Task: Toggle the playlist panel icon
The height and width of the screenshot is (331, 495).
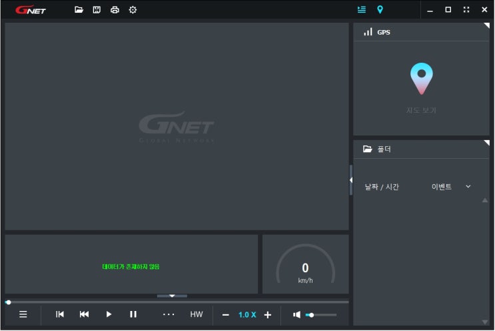Action: click(x=362, y=10)
